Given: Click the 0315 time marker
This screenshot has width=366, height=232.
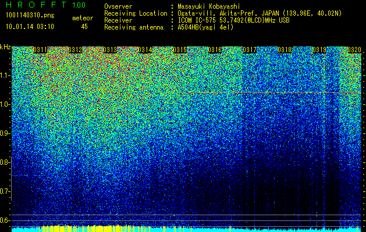Looking at the screenshot, I should [180, 50].
